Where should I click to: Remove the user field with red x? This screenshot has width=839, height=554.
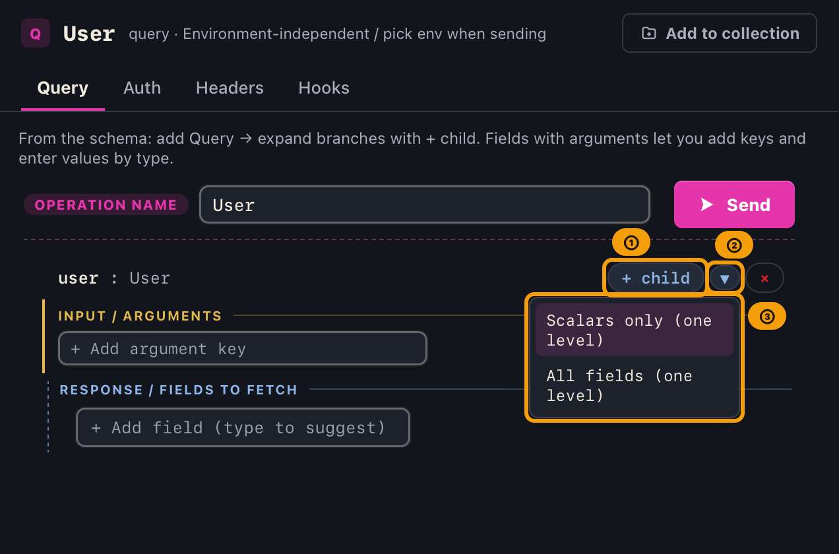click(x=764, y=278)
